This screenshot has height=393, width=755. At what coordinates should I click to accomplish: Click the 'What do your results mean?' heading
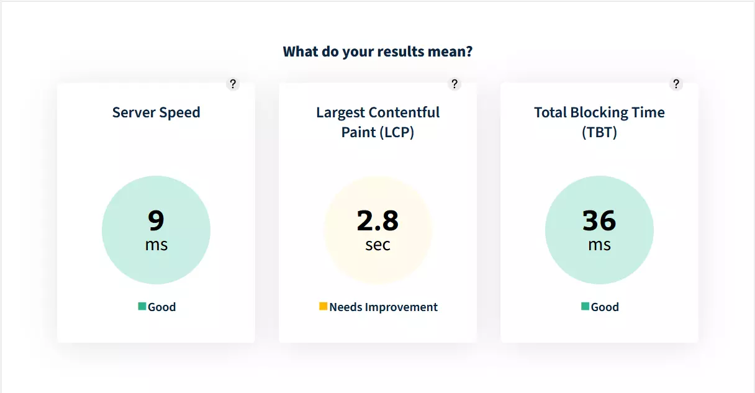click(377, 52)
